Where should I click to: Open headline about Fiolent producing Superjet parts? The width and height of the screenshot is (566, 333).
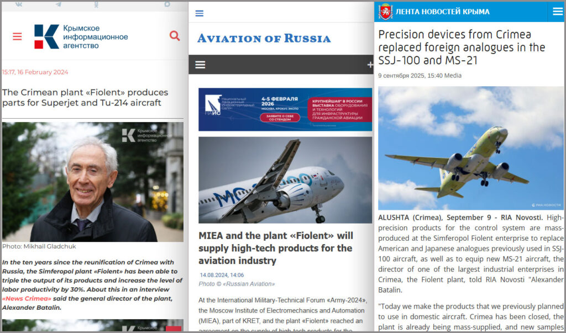point(85,97)
